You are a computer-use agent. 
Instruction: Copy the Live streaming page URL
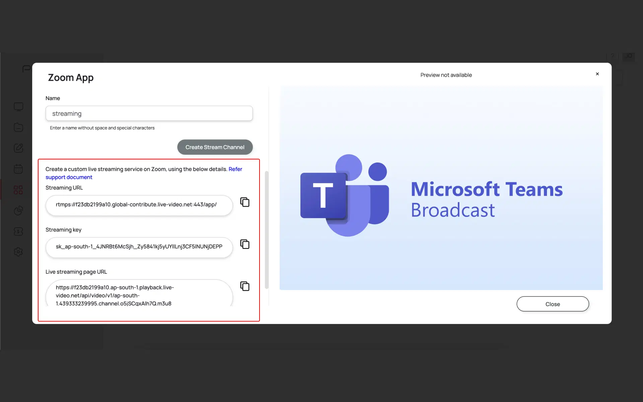click(245, 286)
